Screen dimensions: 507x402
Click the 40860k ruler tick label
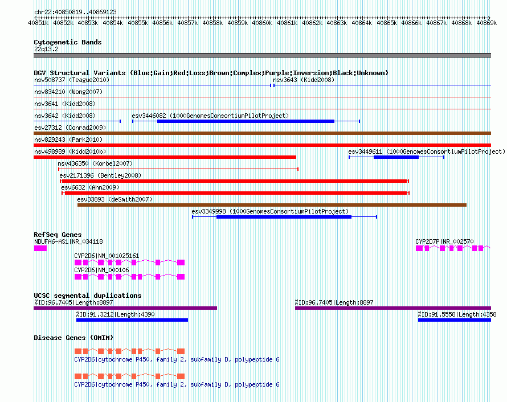pyautogui.click(x=262, y=23)
